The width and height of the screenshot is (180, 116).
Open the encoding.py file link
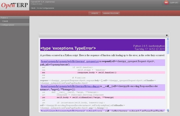[x=70, y=86]
